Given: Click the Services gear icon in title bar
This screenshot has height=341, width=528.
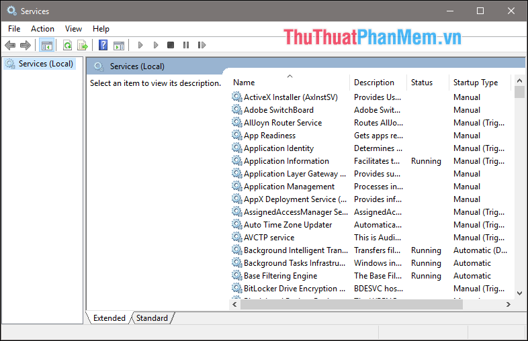Looking at the screenshot, I should click(12, 11).
